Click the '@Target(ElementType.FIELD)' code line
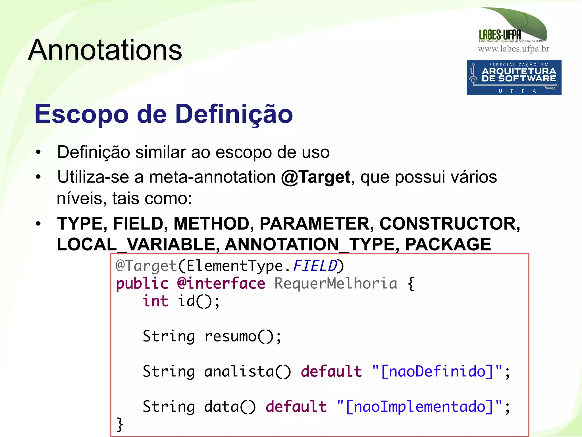 coord(230,266)
